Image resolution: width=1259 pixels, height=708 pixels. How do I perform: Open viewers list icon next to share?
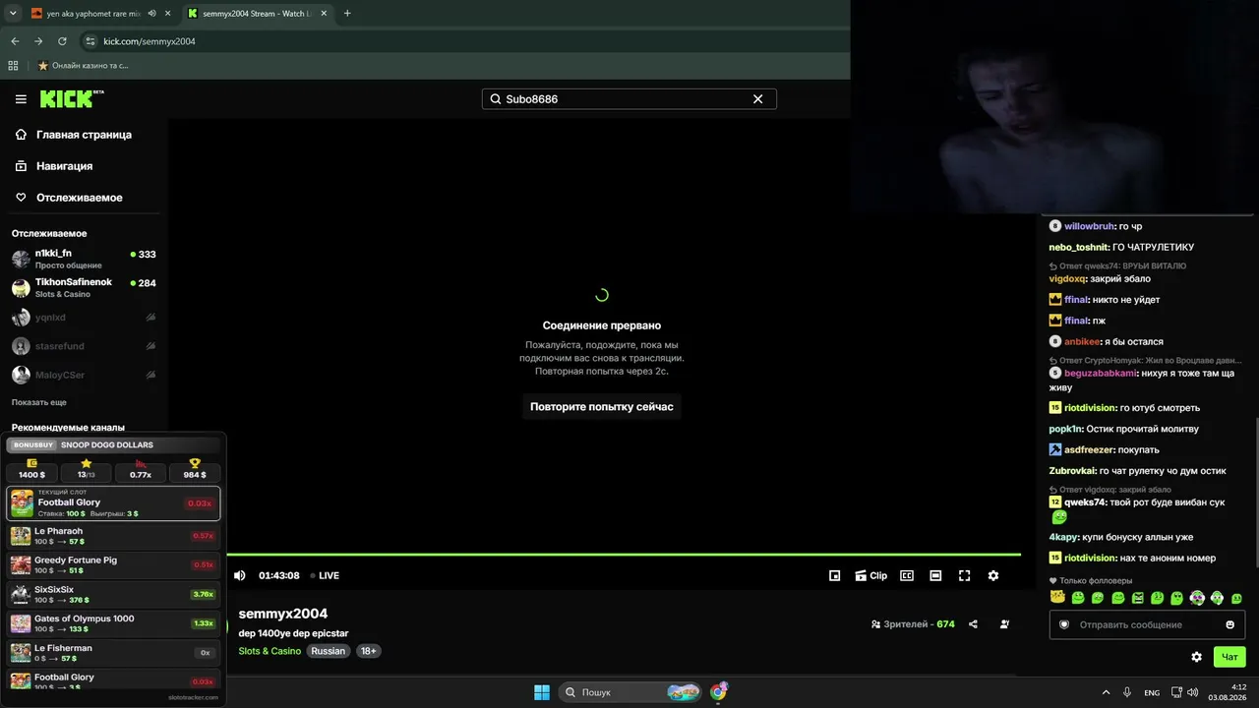[x=1004, y=624]
